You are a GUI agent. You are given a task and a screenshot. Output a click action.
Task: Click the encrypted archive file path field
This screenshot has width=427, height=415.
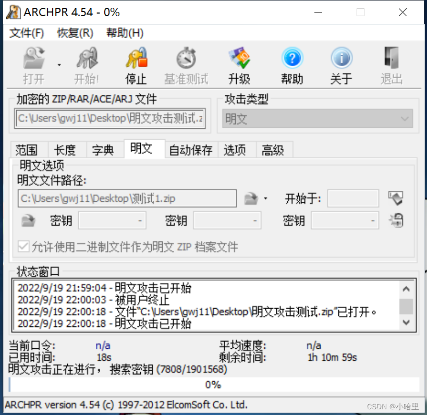(110, 118)
